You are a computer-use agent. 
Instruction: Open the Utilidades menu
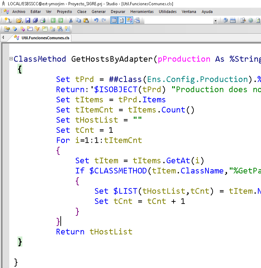point(168,12)
